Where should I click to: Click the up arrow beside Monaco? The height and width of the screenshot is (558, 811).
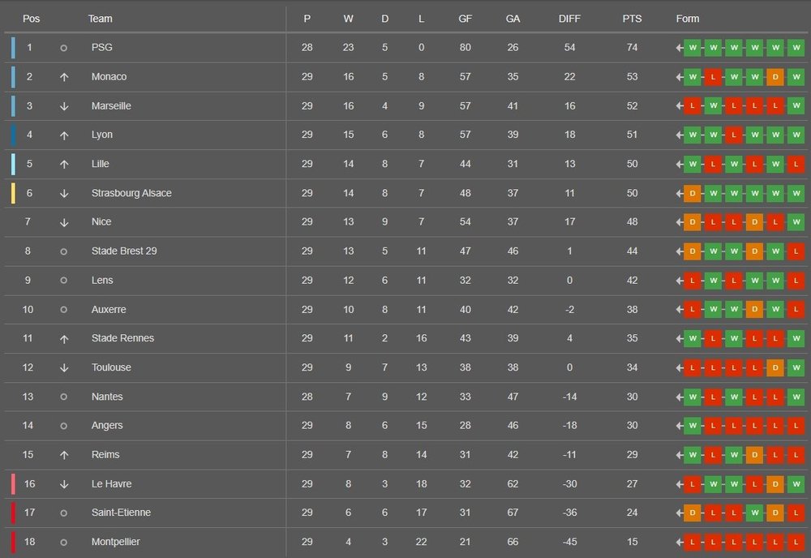pos(63,77)
